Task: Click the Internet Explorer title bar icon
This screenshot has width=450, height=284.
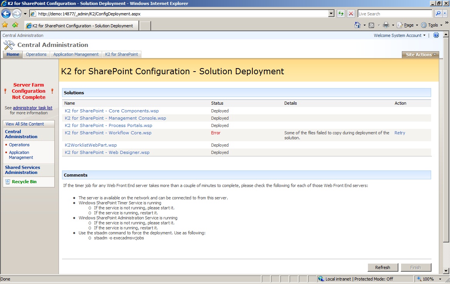Action: point(4,3)
